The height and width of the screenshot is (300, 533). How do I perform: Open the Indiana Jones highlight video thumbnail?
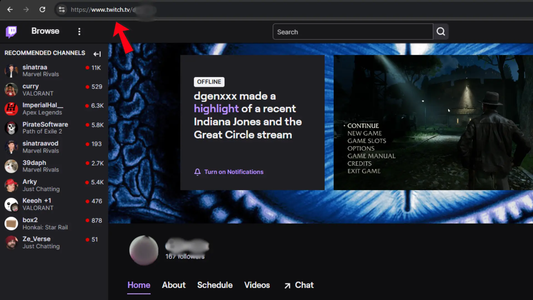click(x=433, y=122)
